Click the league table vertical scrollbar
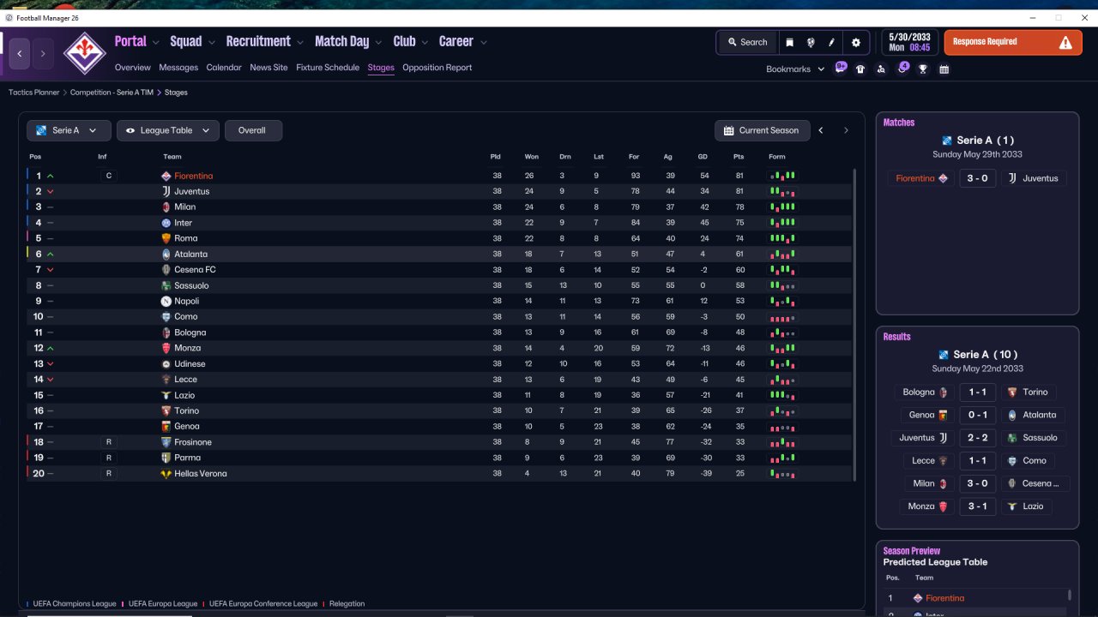This screenshot has width=1098, height=617. tap(854, 324)
